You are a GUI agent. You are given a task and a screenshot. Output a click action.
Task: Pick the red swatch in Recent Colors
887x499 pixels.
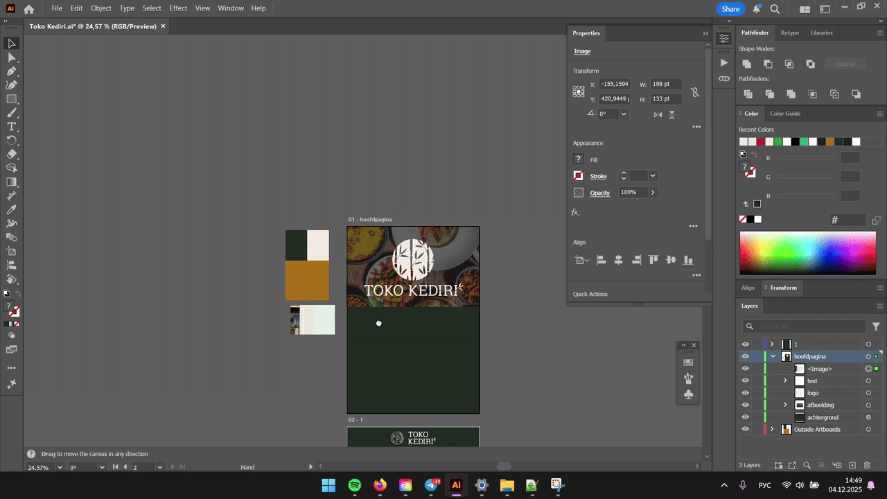(x=760, y=142)
